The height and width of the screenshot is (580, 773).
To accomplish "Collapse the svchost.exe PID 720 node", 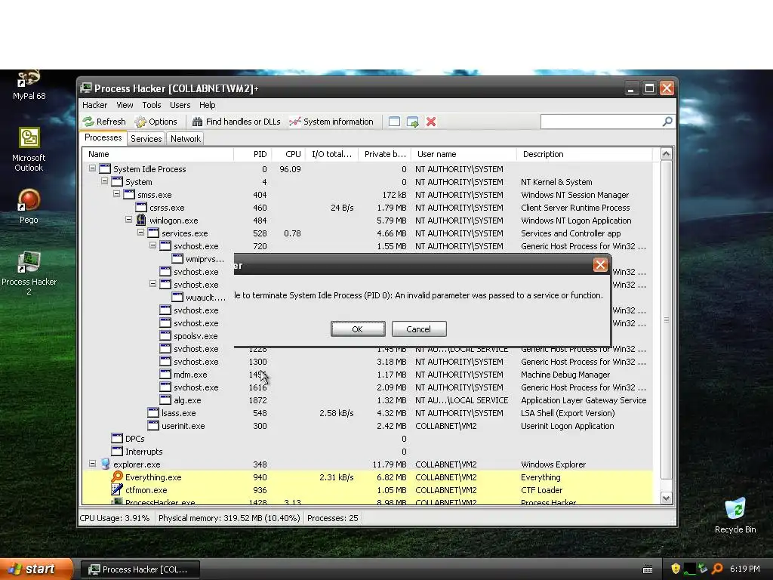I will click(152, 245).
